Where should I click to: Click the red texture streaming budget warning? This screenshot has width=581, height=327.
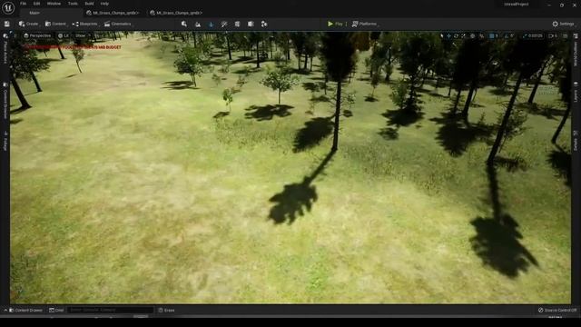coord(73,47)
